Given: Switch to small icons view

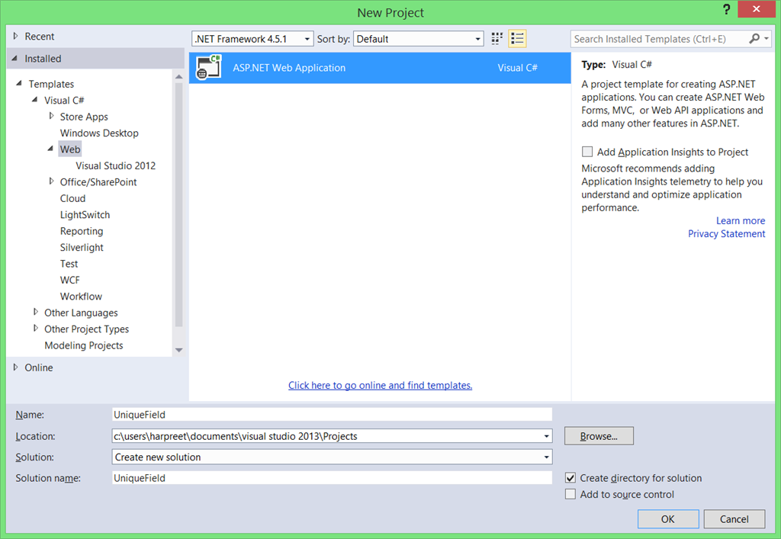Looking at the screenshot, I should pyautogui.click(x=497, y=39).
